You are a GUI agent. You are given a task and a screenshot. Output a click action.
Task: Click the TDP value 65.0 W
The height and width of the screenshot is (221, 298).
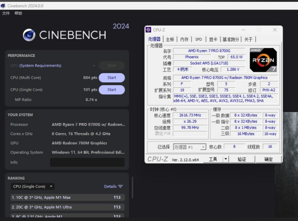pyautogui.click(x=237, y=57)
